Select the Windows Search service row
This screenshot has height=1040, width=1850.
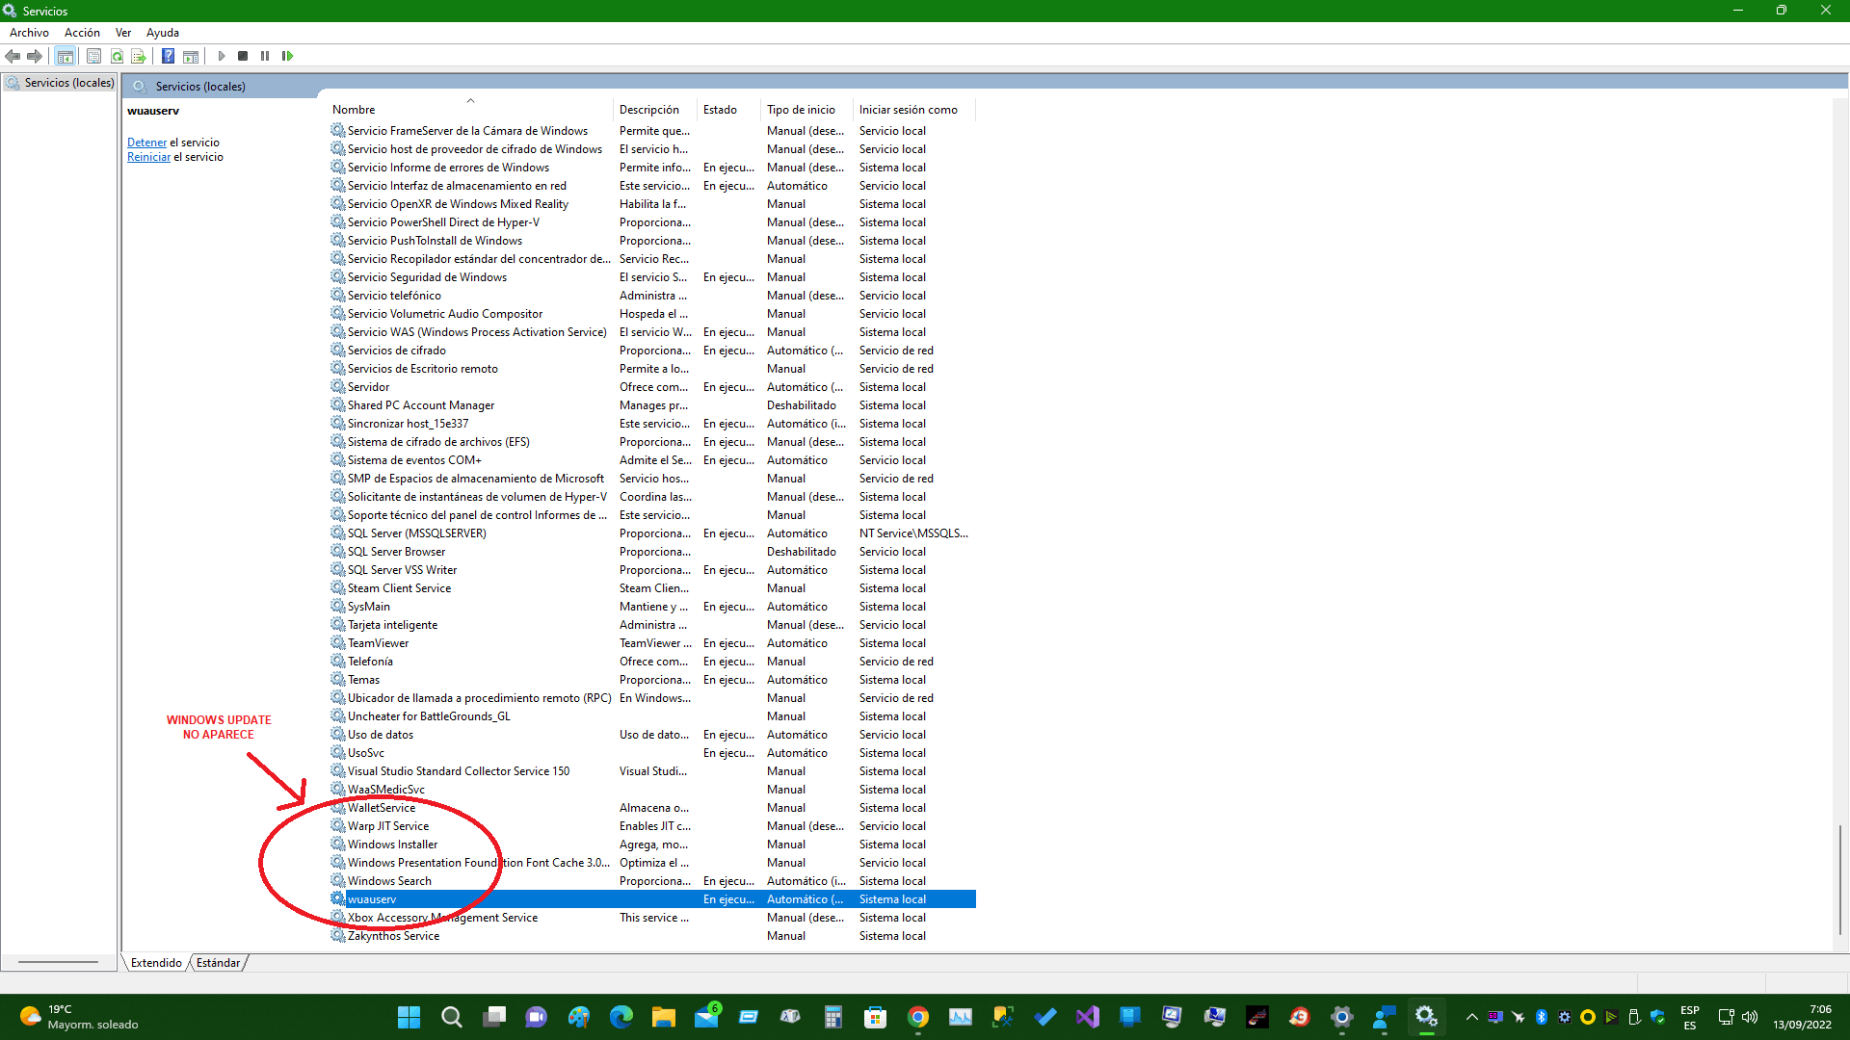pos(389,881)
